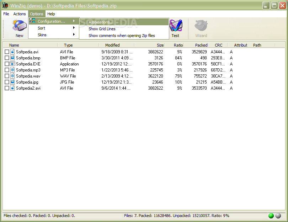This screenshot has height=222, width=288.
Task: Click the Softpedia.avi file icon
Action: tap(12, 52)
